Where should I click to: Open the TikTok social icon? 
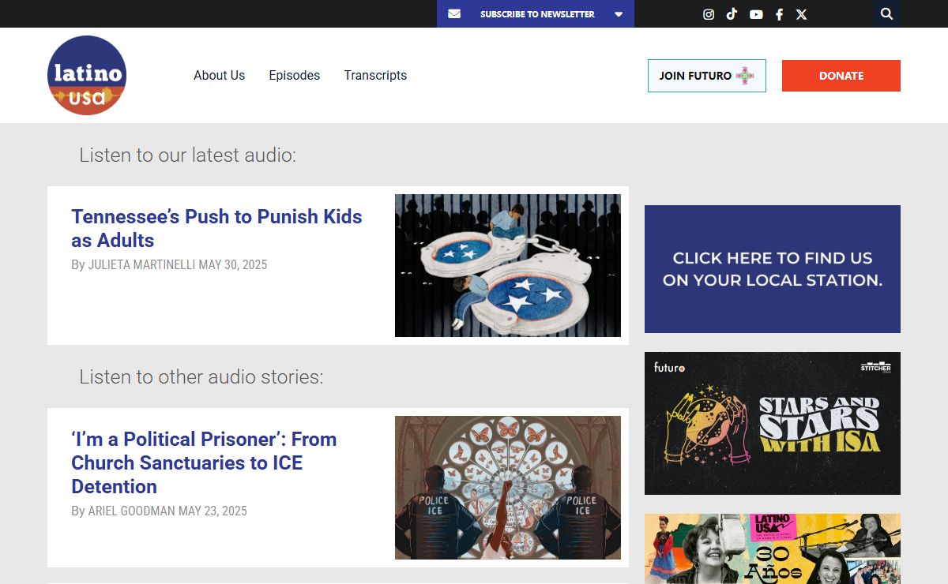(732, 14)
